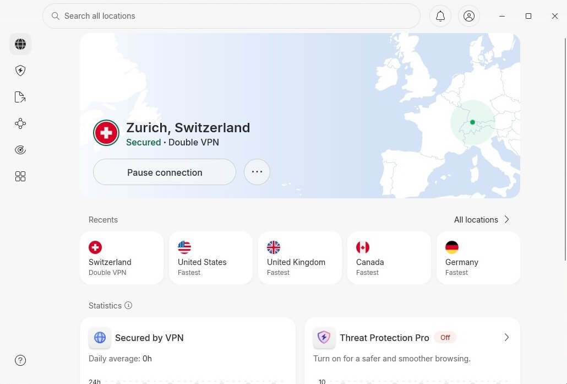This screenshot has width=567, height=384.
Task: Click the Secured by VPN heading
Action: point(149,338)
